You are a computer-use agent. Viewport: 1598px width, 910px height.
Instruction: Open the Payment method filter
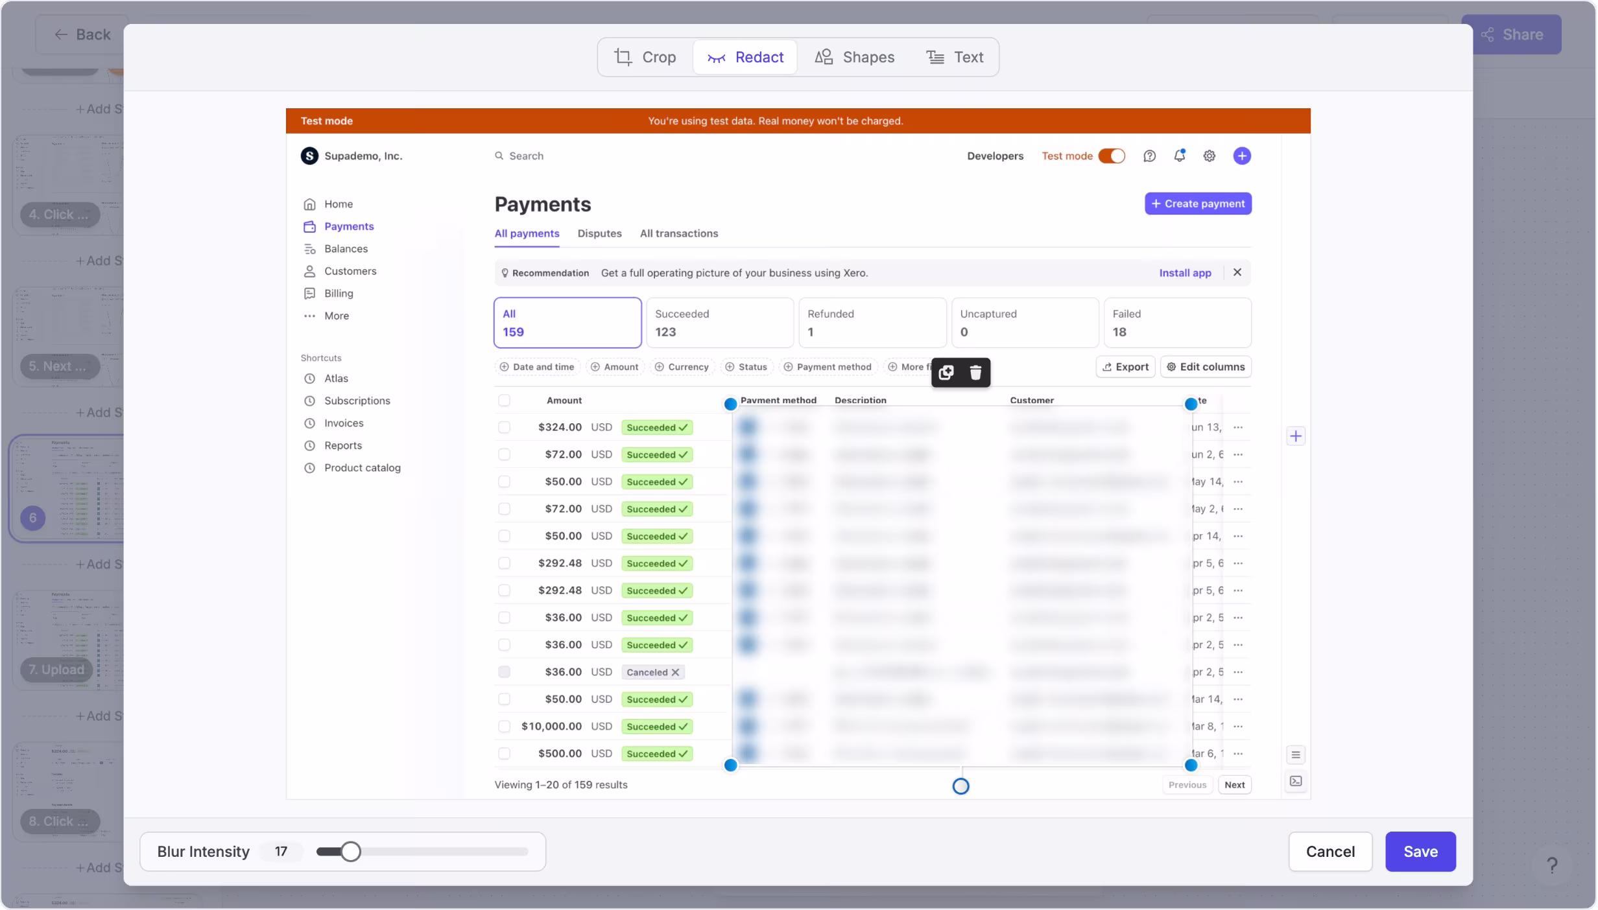tap(827, 367)
